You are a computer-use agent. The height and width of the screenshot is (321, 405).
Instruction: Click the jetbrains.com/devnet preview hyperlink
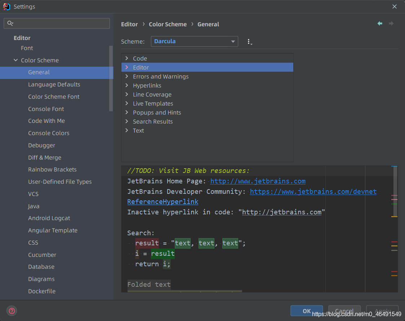(313, 191)
